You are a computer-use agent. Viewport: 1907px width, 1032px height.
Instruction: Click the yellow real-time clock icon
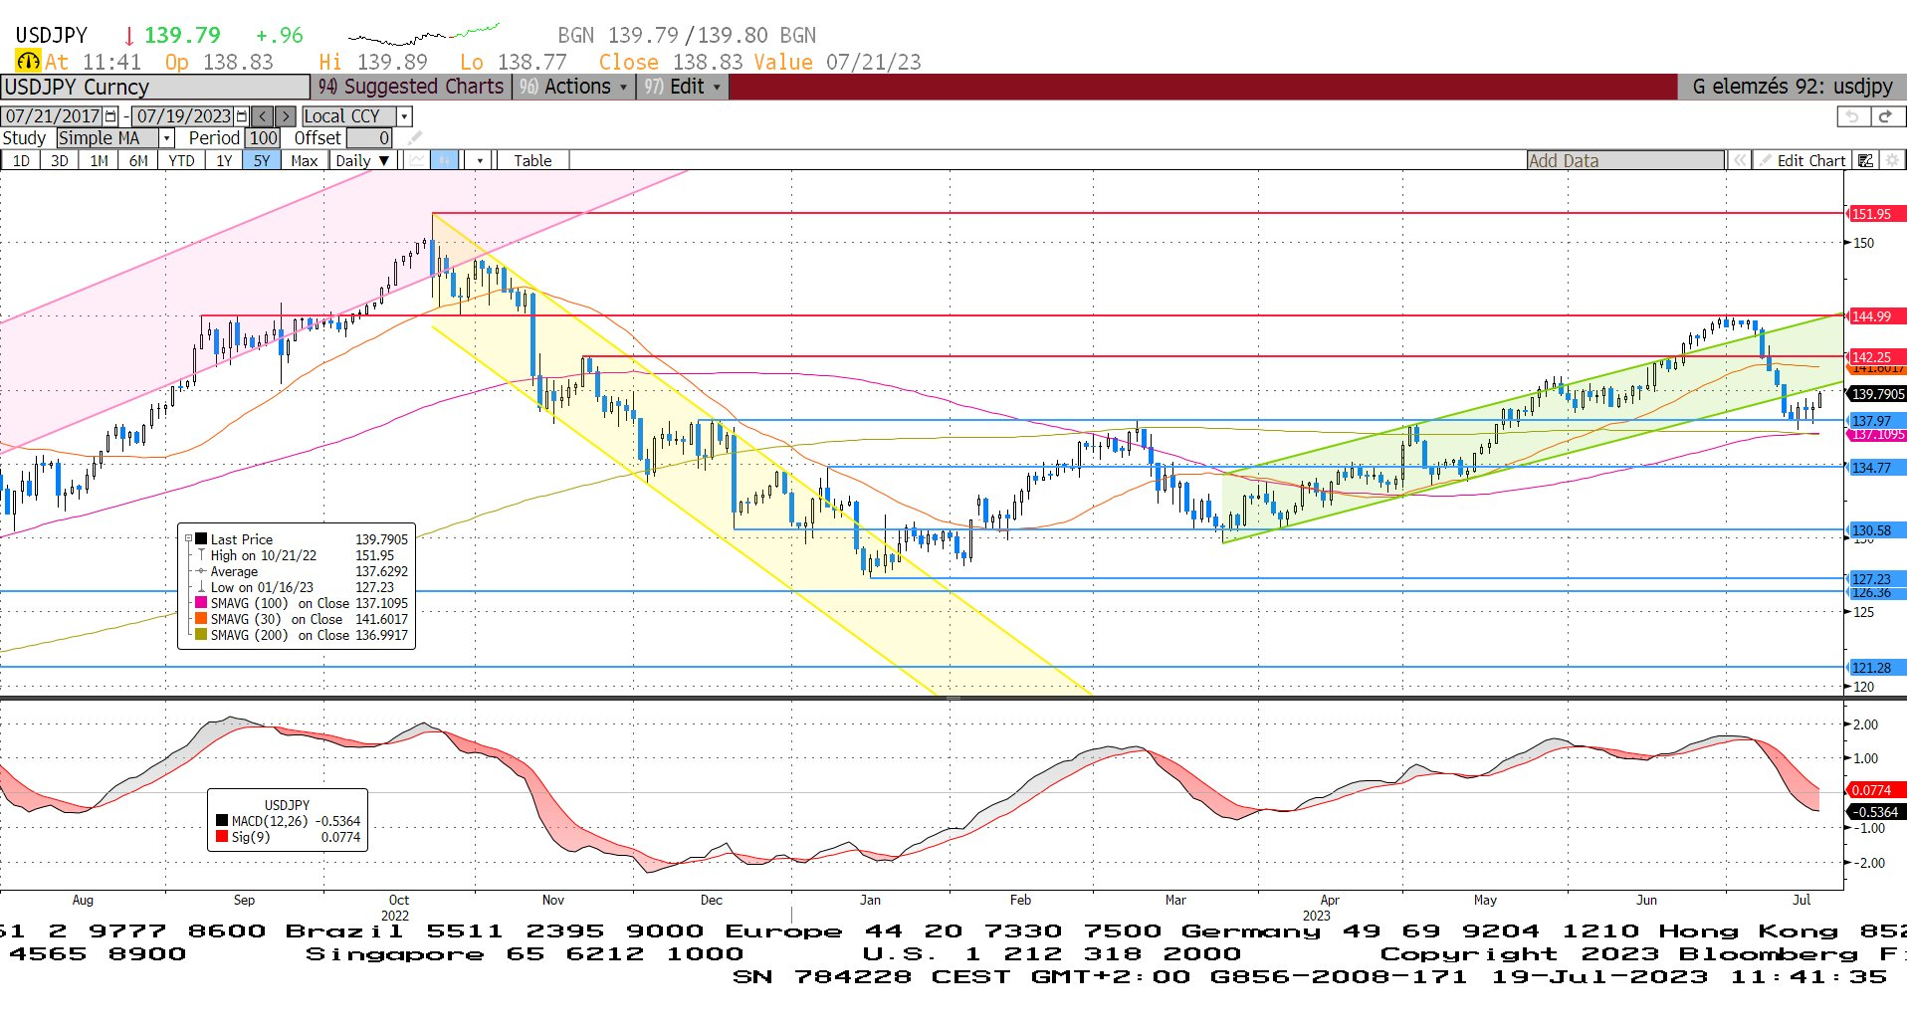pyautogui.click(x=28, y=62)
